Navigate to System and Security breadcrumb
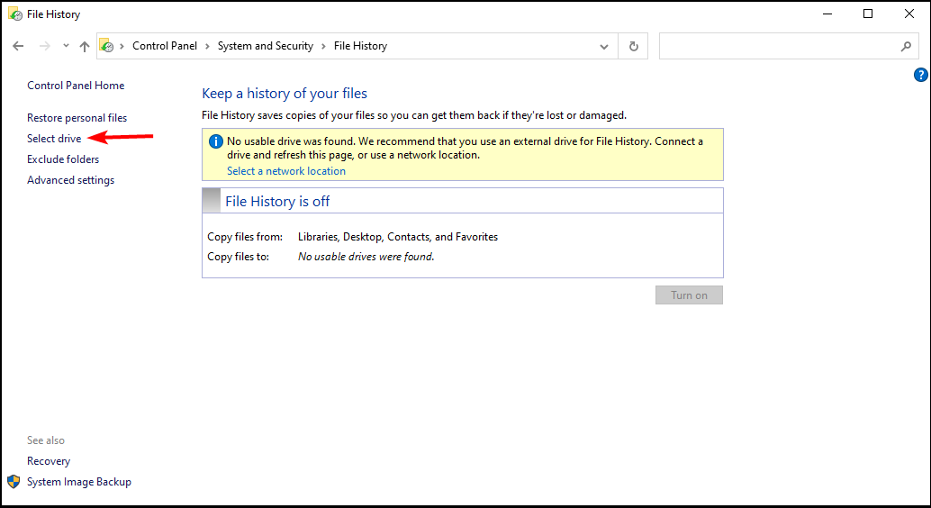 [265, 46]
